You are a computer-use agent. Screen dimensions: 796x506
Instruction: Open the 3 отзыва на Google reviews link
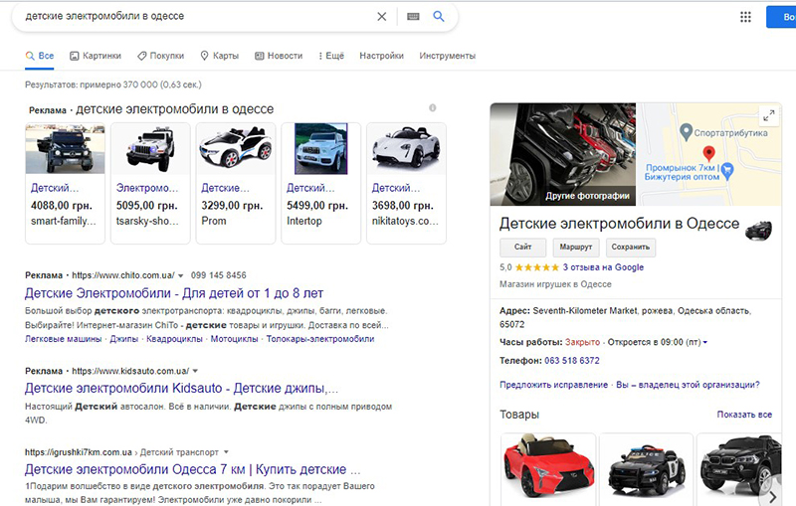tap(603, 267)
